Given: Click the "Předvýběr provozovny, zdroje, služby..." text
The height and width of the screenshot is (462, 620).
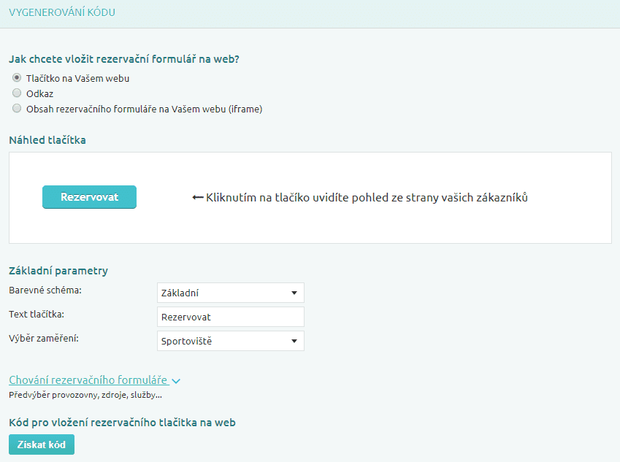Looking at the screenshot, I should [85, 396].
